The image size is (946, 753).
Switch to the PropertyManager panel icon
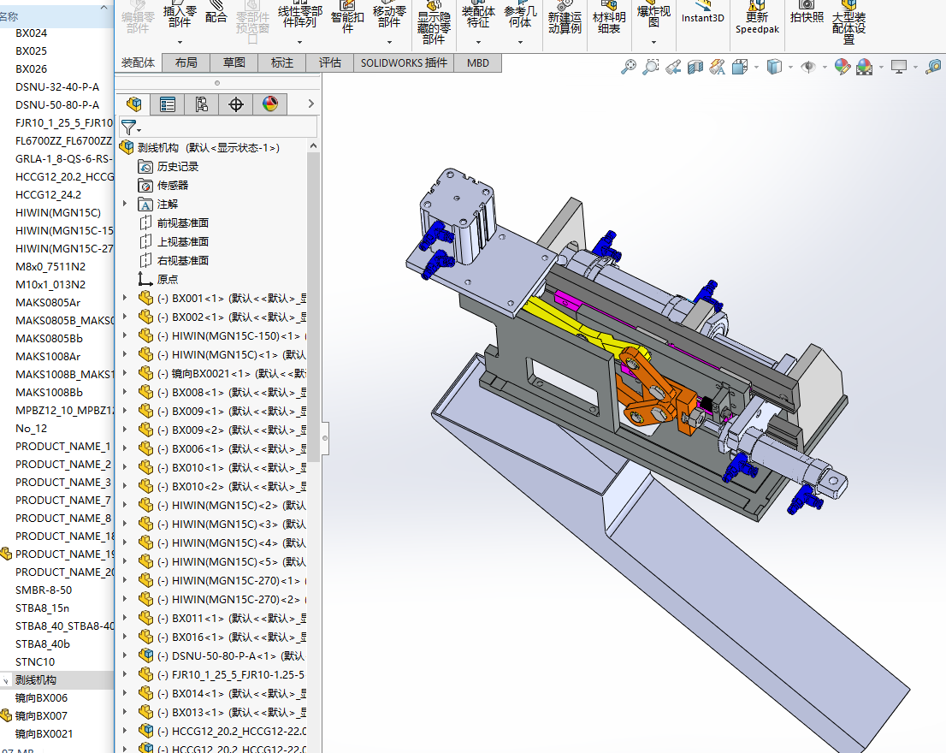click(x=168, y=104)
